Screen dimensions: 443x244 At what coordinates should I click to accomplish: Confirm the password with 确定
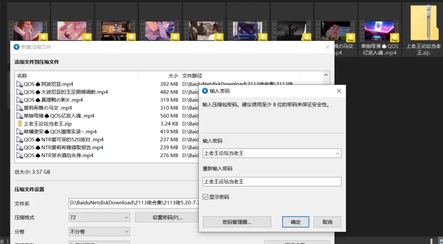pos(296,222)
